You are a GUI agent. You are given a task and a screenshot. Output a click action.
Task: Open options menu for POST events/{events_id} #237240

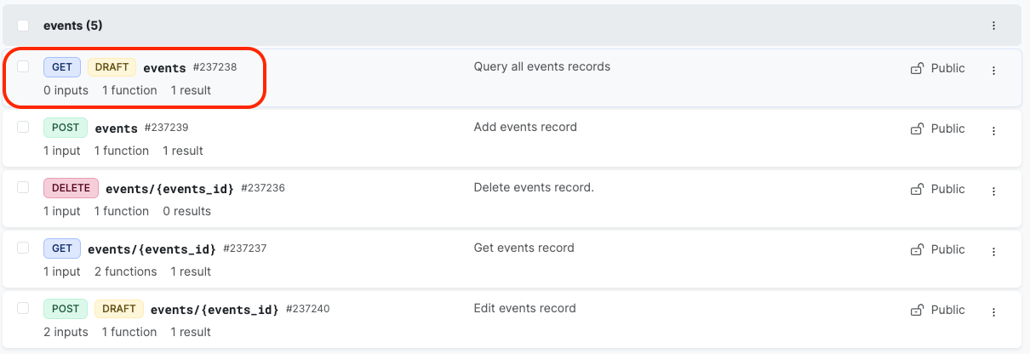(x=993, y=312)
